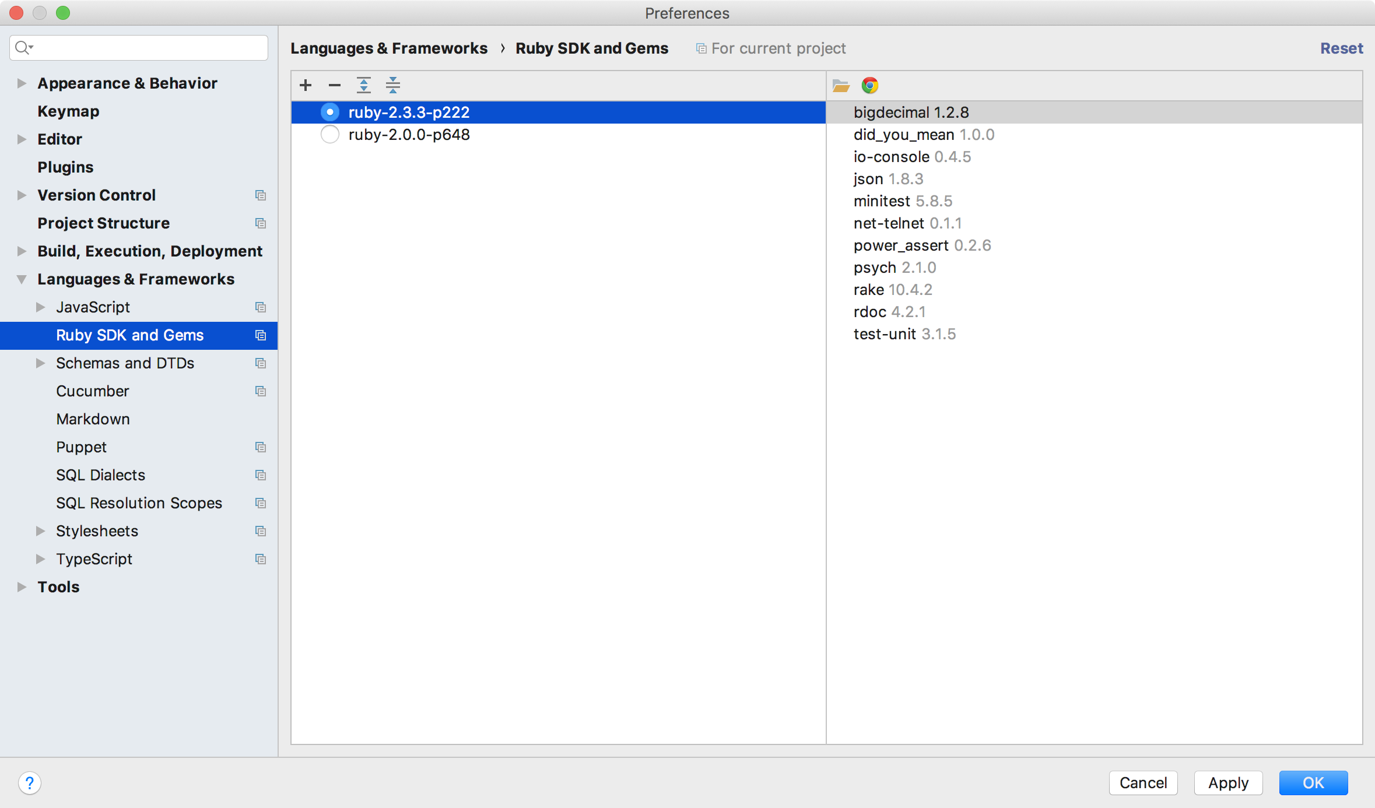Focus the preferences search field
1375x808 pixels.
[x=139, y=47]
